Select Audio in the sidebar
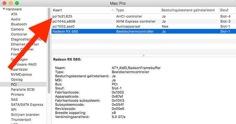The image size is (236, 124). (16, 19)
